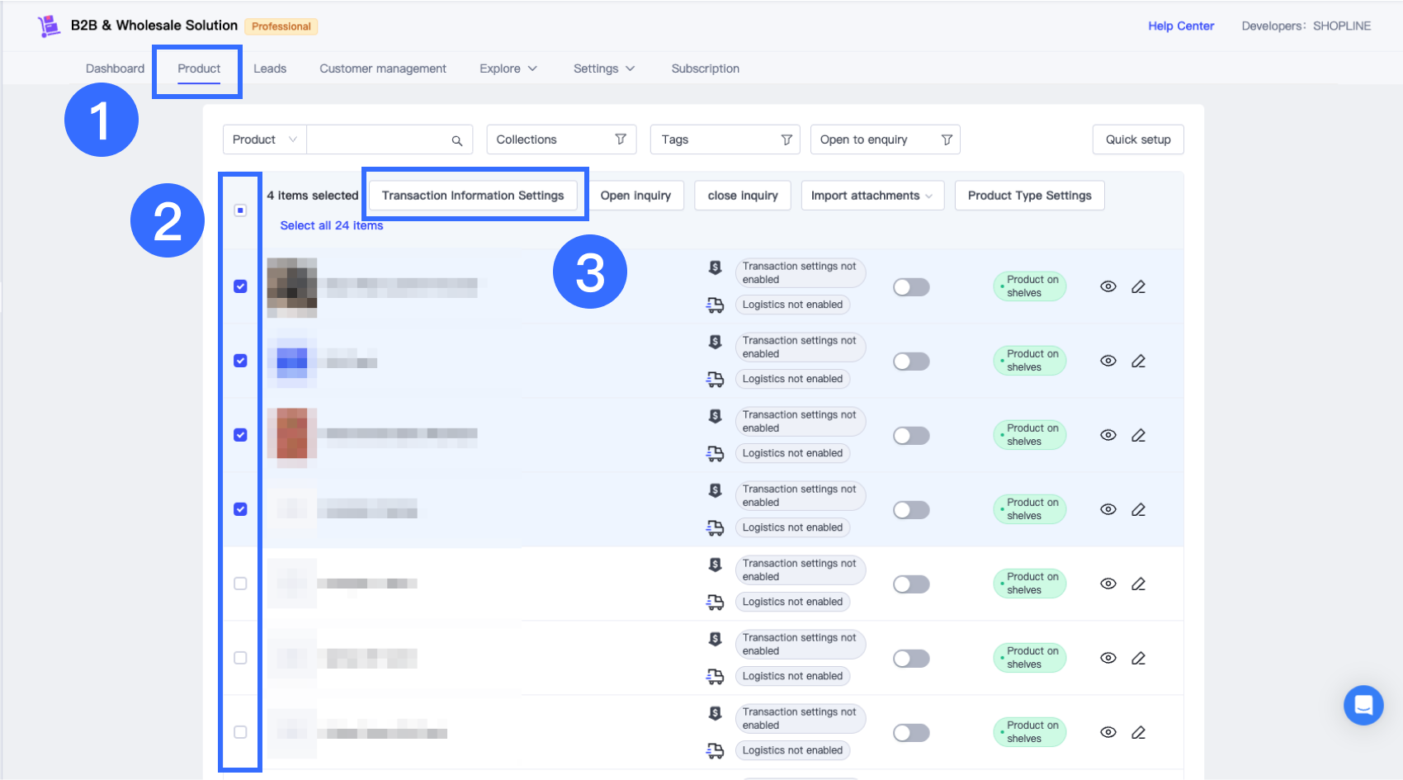Click the B2B & Wholesale Solution logo icon

pyautogui.click(x=50, y=26)
